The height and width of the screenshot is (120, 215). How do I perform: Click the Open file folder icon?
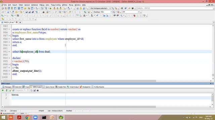[16, 12]
